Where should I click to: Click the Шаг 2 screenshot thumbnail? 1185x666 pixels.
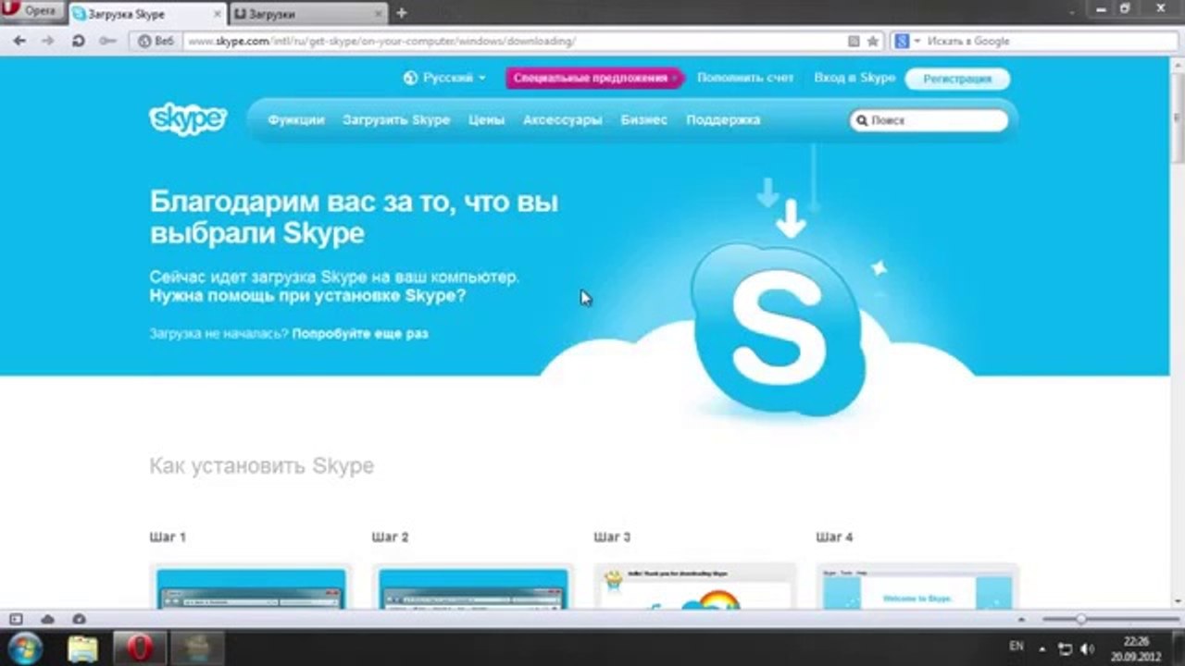[x=473, y=586]
